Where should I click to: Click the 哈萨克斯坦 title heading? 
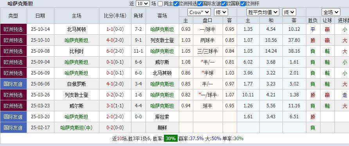coord(20,4)
